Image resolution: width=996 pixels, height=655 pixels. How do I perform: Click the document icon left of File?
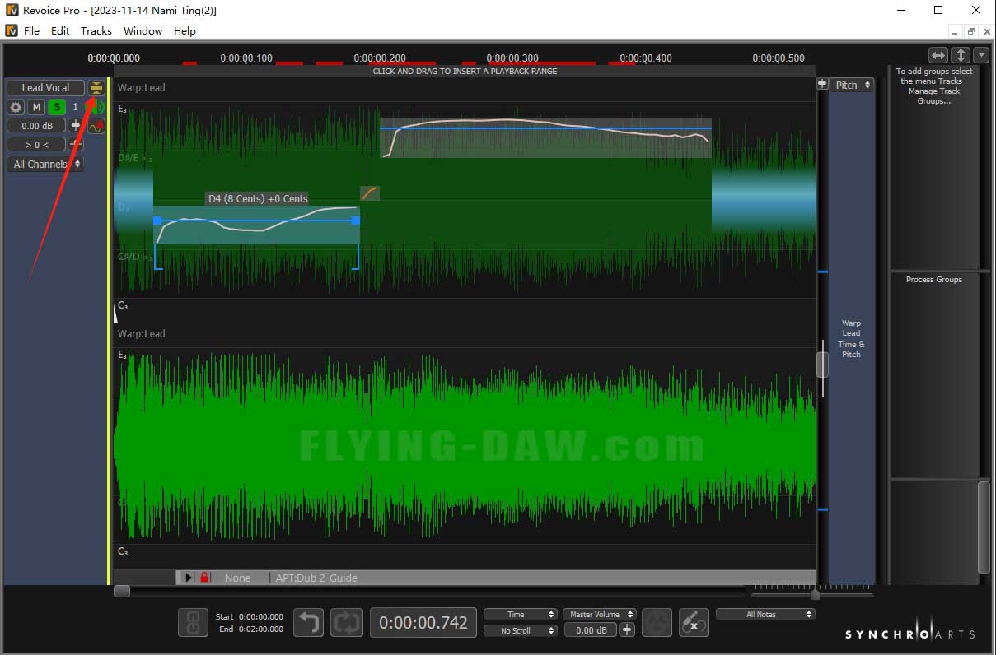12,30
